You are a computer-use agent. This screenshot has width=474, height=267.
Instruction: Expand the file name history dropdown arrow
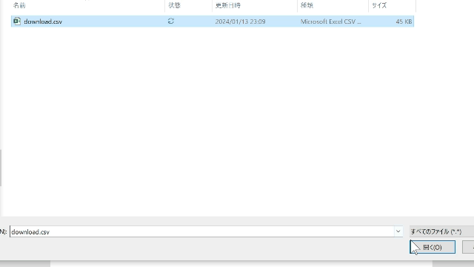398,231
